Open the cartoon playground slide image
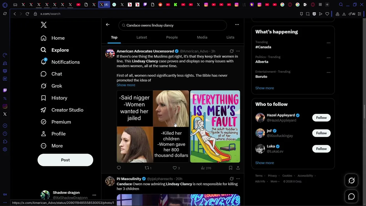Image resolution: width=366 pixels, height=206 pixels. tap(215, 126)
